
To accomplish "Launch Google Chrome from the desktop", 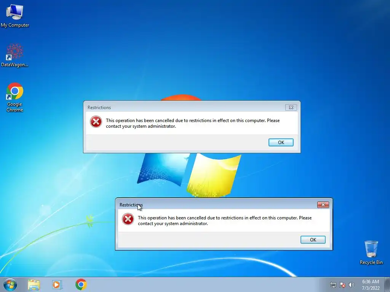I will 15,97.
